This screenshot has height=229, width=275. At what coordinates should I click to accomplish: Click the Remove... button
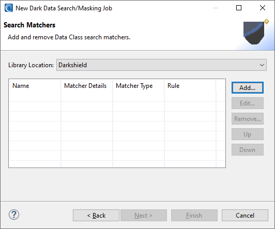pos(247,119)
